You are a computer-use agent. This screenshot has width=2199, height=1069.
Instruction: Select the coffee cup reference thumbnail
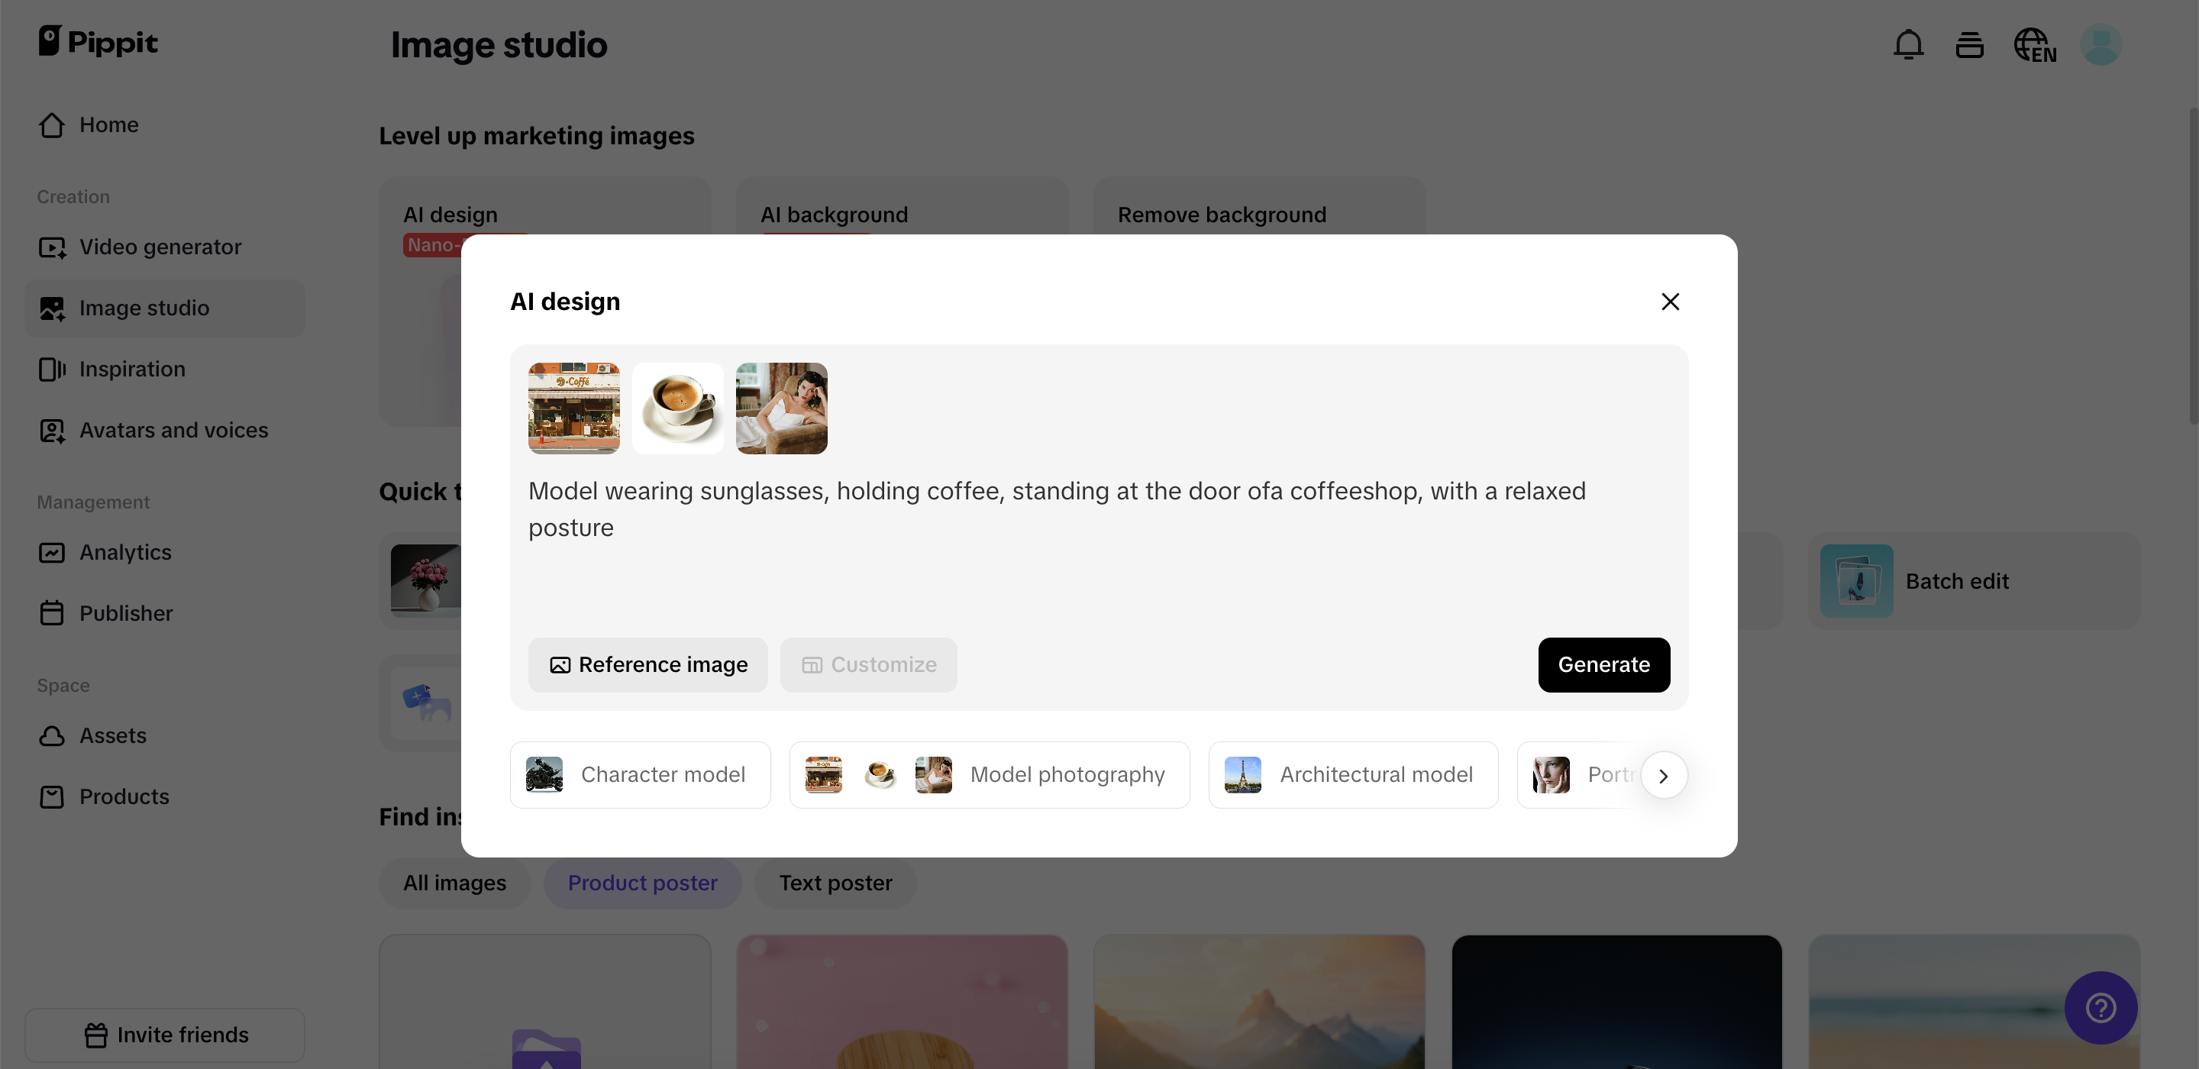[x=677, y=409]
